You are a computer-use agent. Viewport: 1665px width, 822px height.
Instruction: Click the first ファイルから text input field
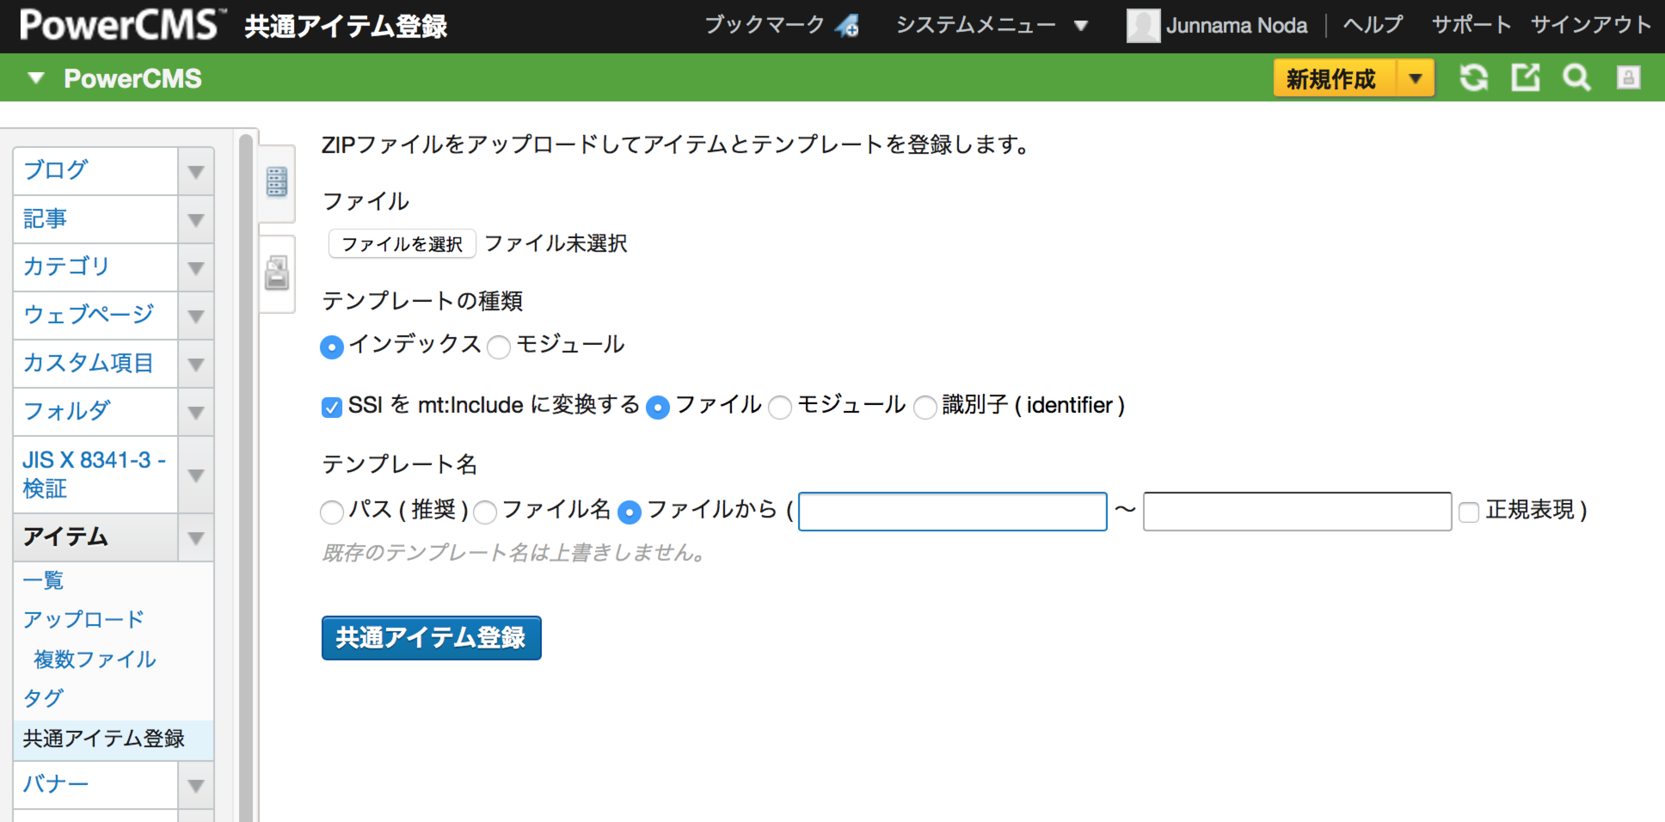pyautogui.click(x=952, y=511)
